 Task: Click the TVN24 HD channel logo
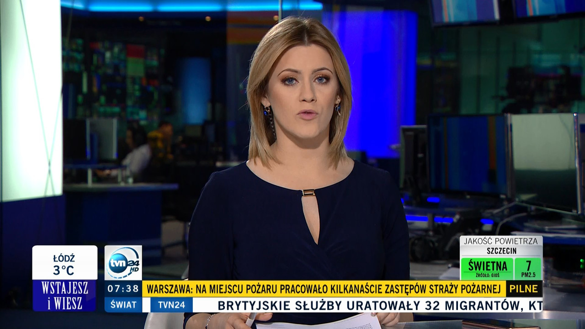click(123, 263)
